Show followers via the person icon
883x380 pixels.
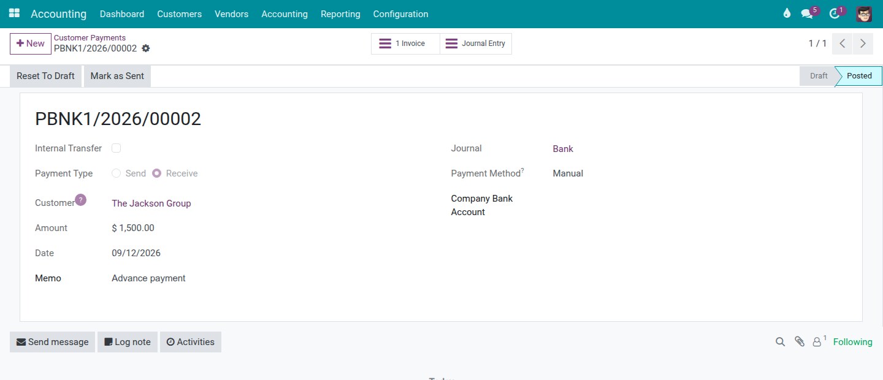(817, 342)
